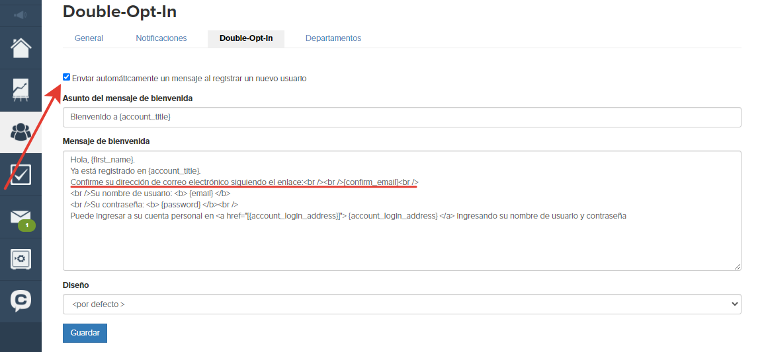Click the 'Diseño' field label
Viewport: 766px width, 352px height.
click(76, 285)
